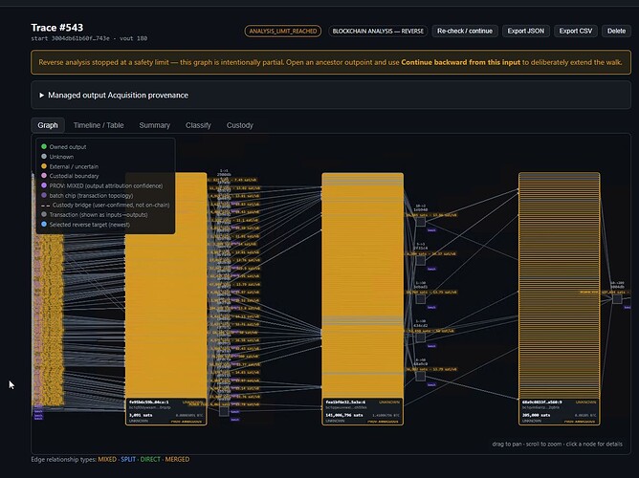Click the Trace #543 heading

(x=57, y=28)
